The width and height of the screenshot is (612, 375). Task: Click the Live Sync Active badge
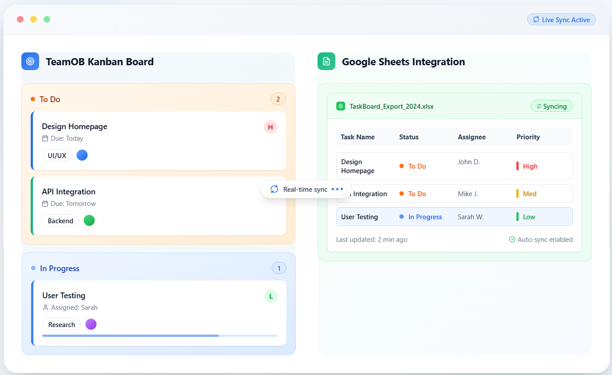pyautogui.click(x=561, y=20)
